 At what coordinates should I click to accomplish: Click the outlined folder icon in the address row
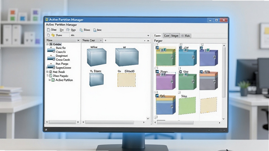pos(48,35)
